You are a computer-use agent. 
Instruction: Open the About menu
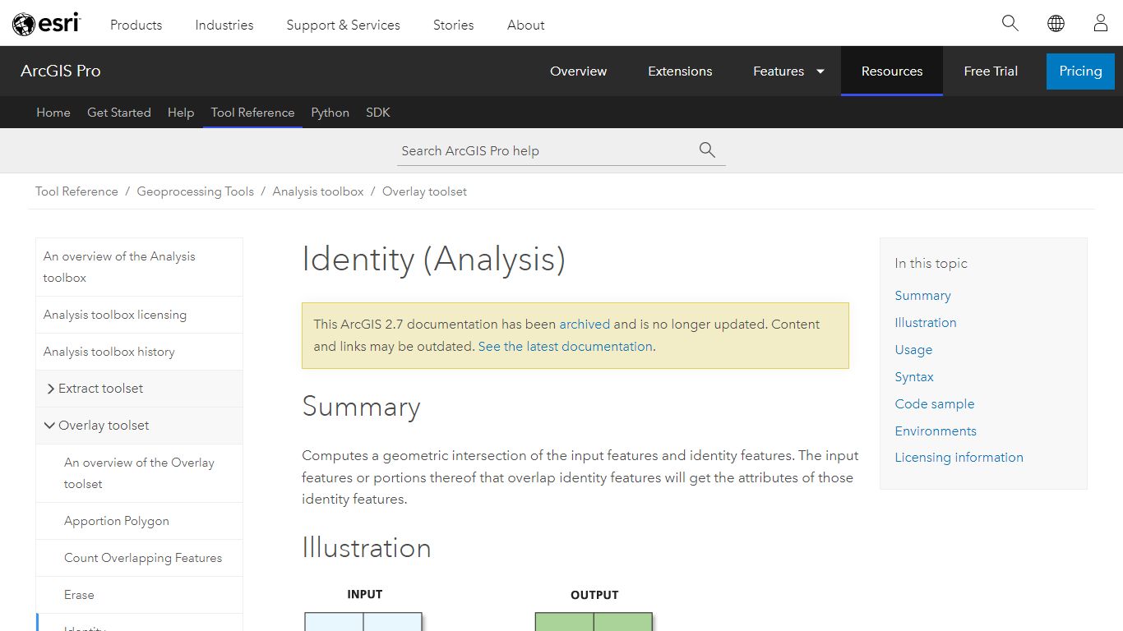click(526, 25)
